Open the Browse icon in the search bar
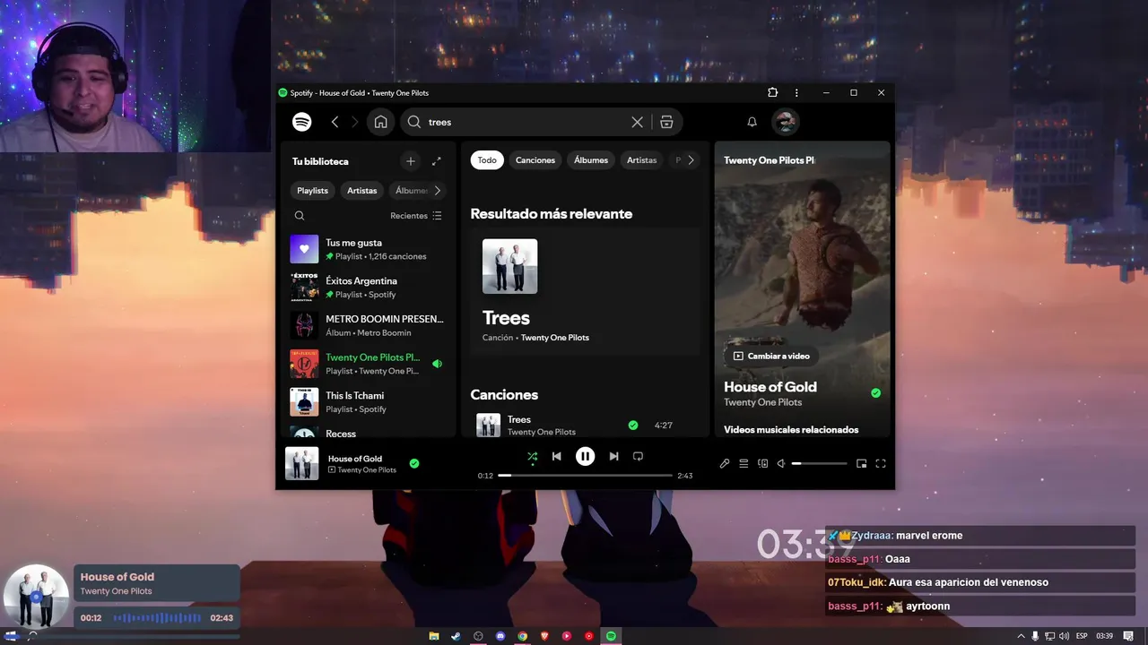The width and height of the screenshot is (1148, 645). coord(666,122)
